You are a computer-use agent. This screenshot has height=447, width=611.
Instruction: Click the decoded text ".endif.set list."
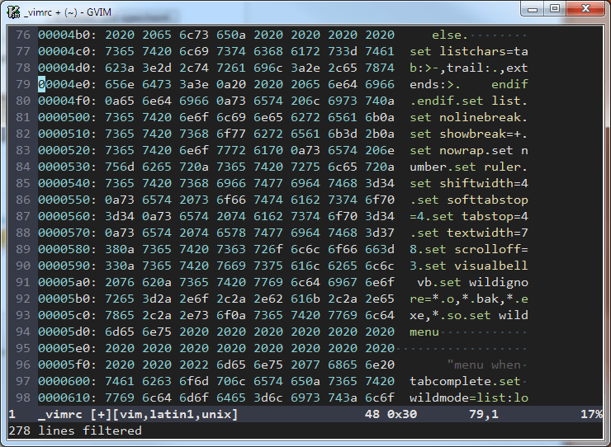coord(469,101)
